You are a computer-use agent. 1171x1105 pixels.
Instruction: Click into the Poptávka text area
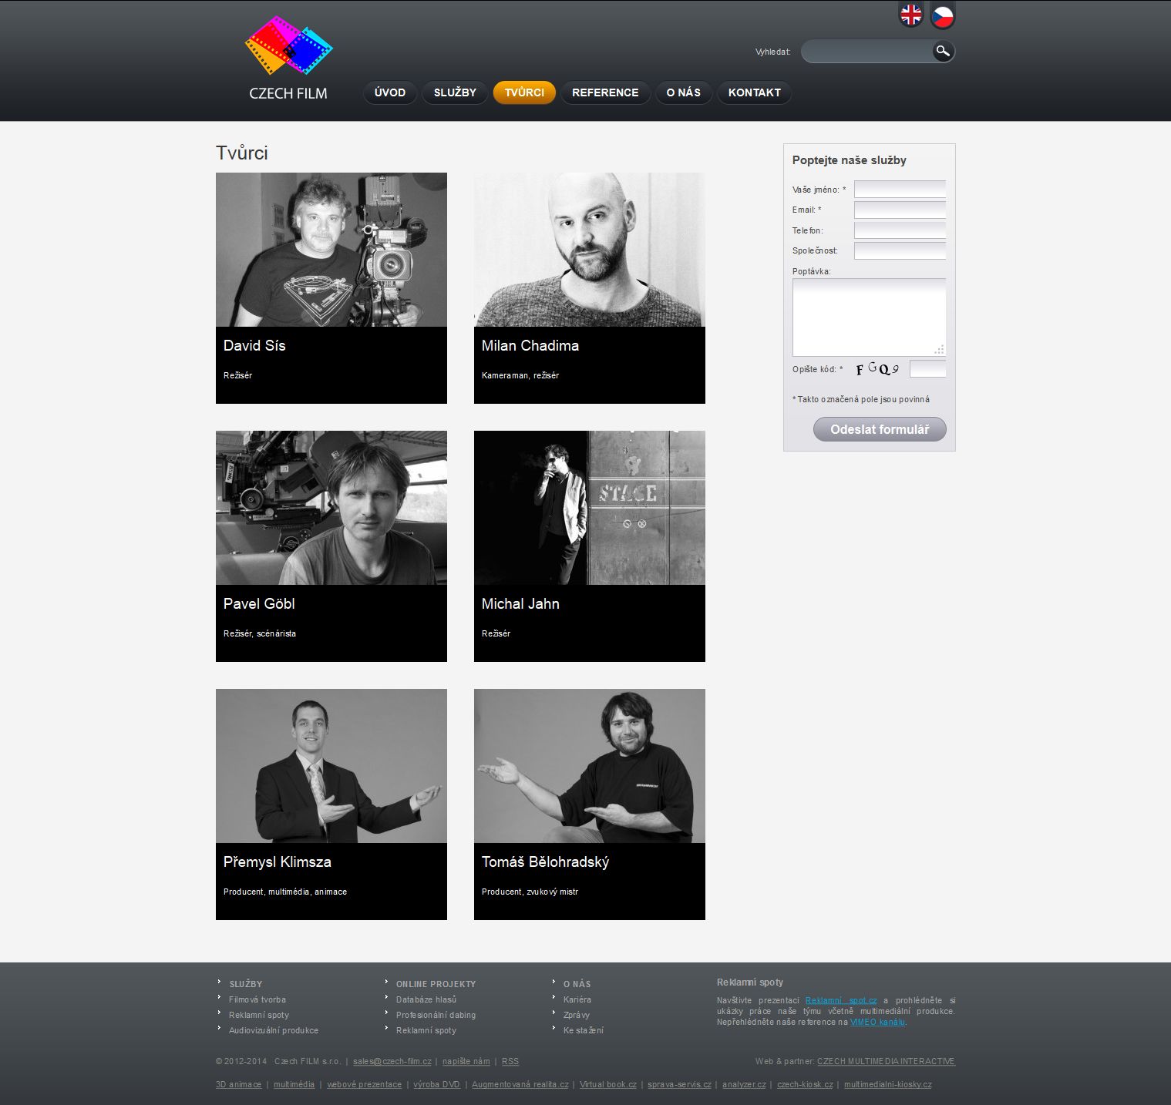[x=869, y=317]
